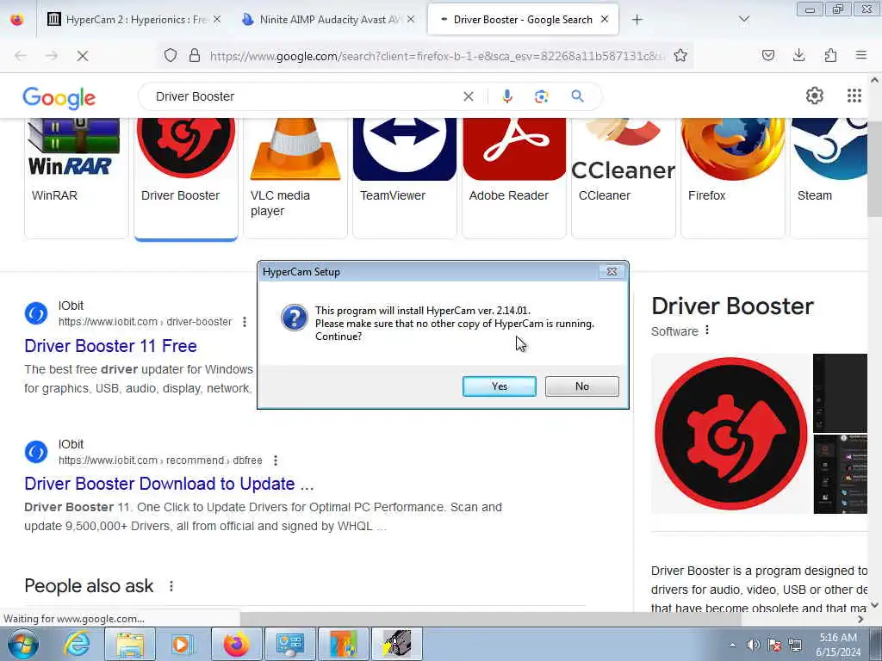Go back to previous page
This screenshot has height=661, width=882.
[21, 56]
